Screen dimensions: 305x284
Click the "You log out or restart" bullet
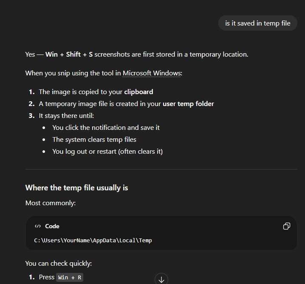click(x=107, y=151)
